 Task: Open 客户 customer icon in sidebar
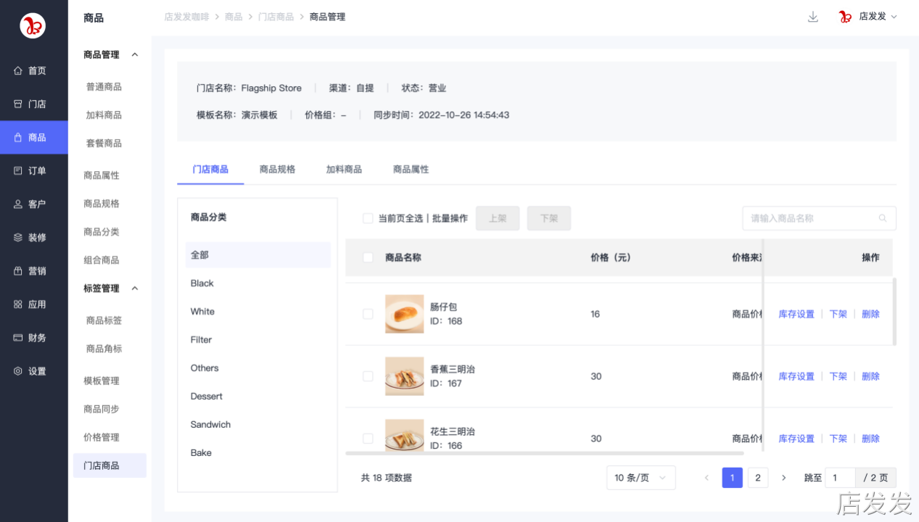pyautogui.click(x=18, y=204)
